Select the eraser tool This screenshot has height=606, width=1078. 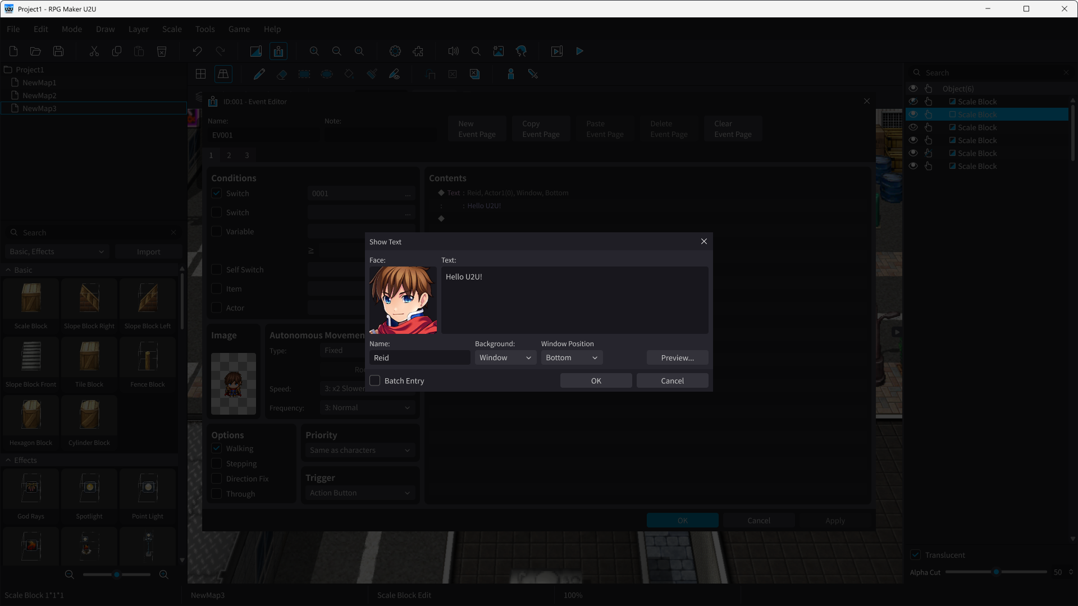tap(282, 74)
